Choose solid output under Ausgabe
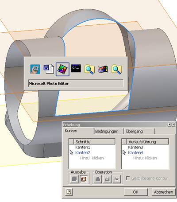Image resolution: width=177 pixels, height=202 pixels. point(74,179)
